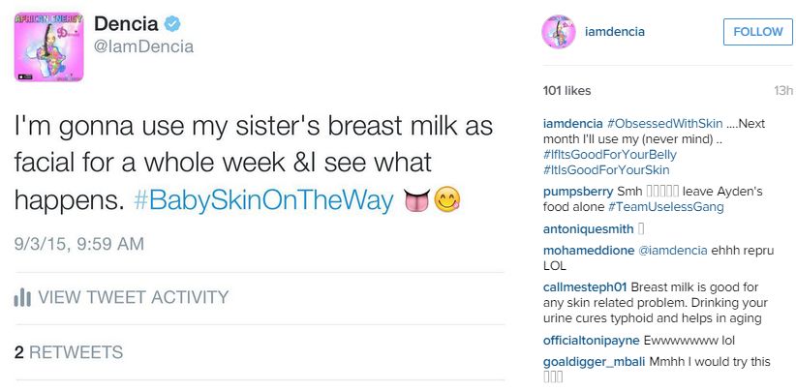Click the iamdencia Instagram avatar
The width and height of the screenshot is (796, 391).
click(x=561, y=32)
